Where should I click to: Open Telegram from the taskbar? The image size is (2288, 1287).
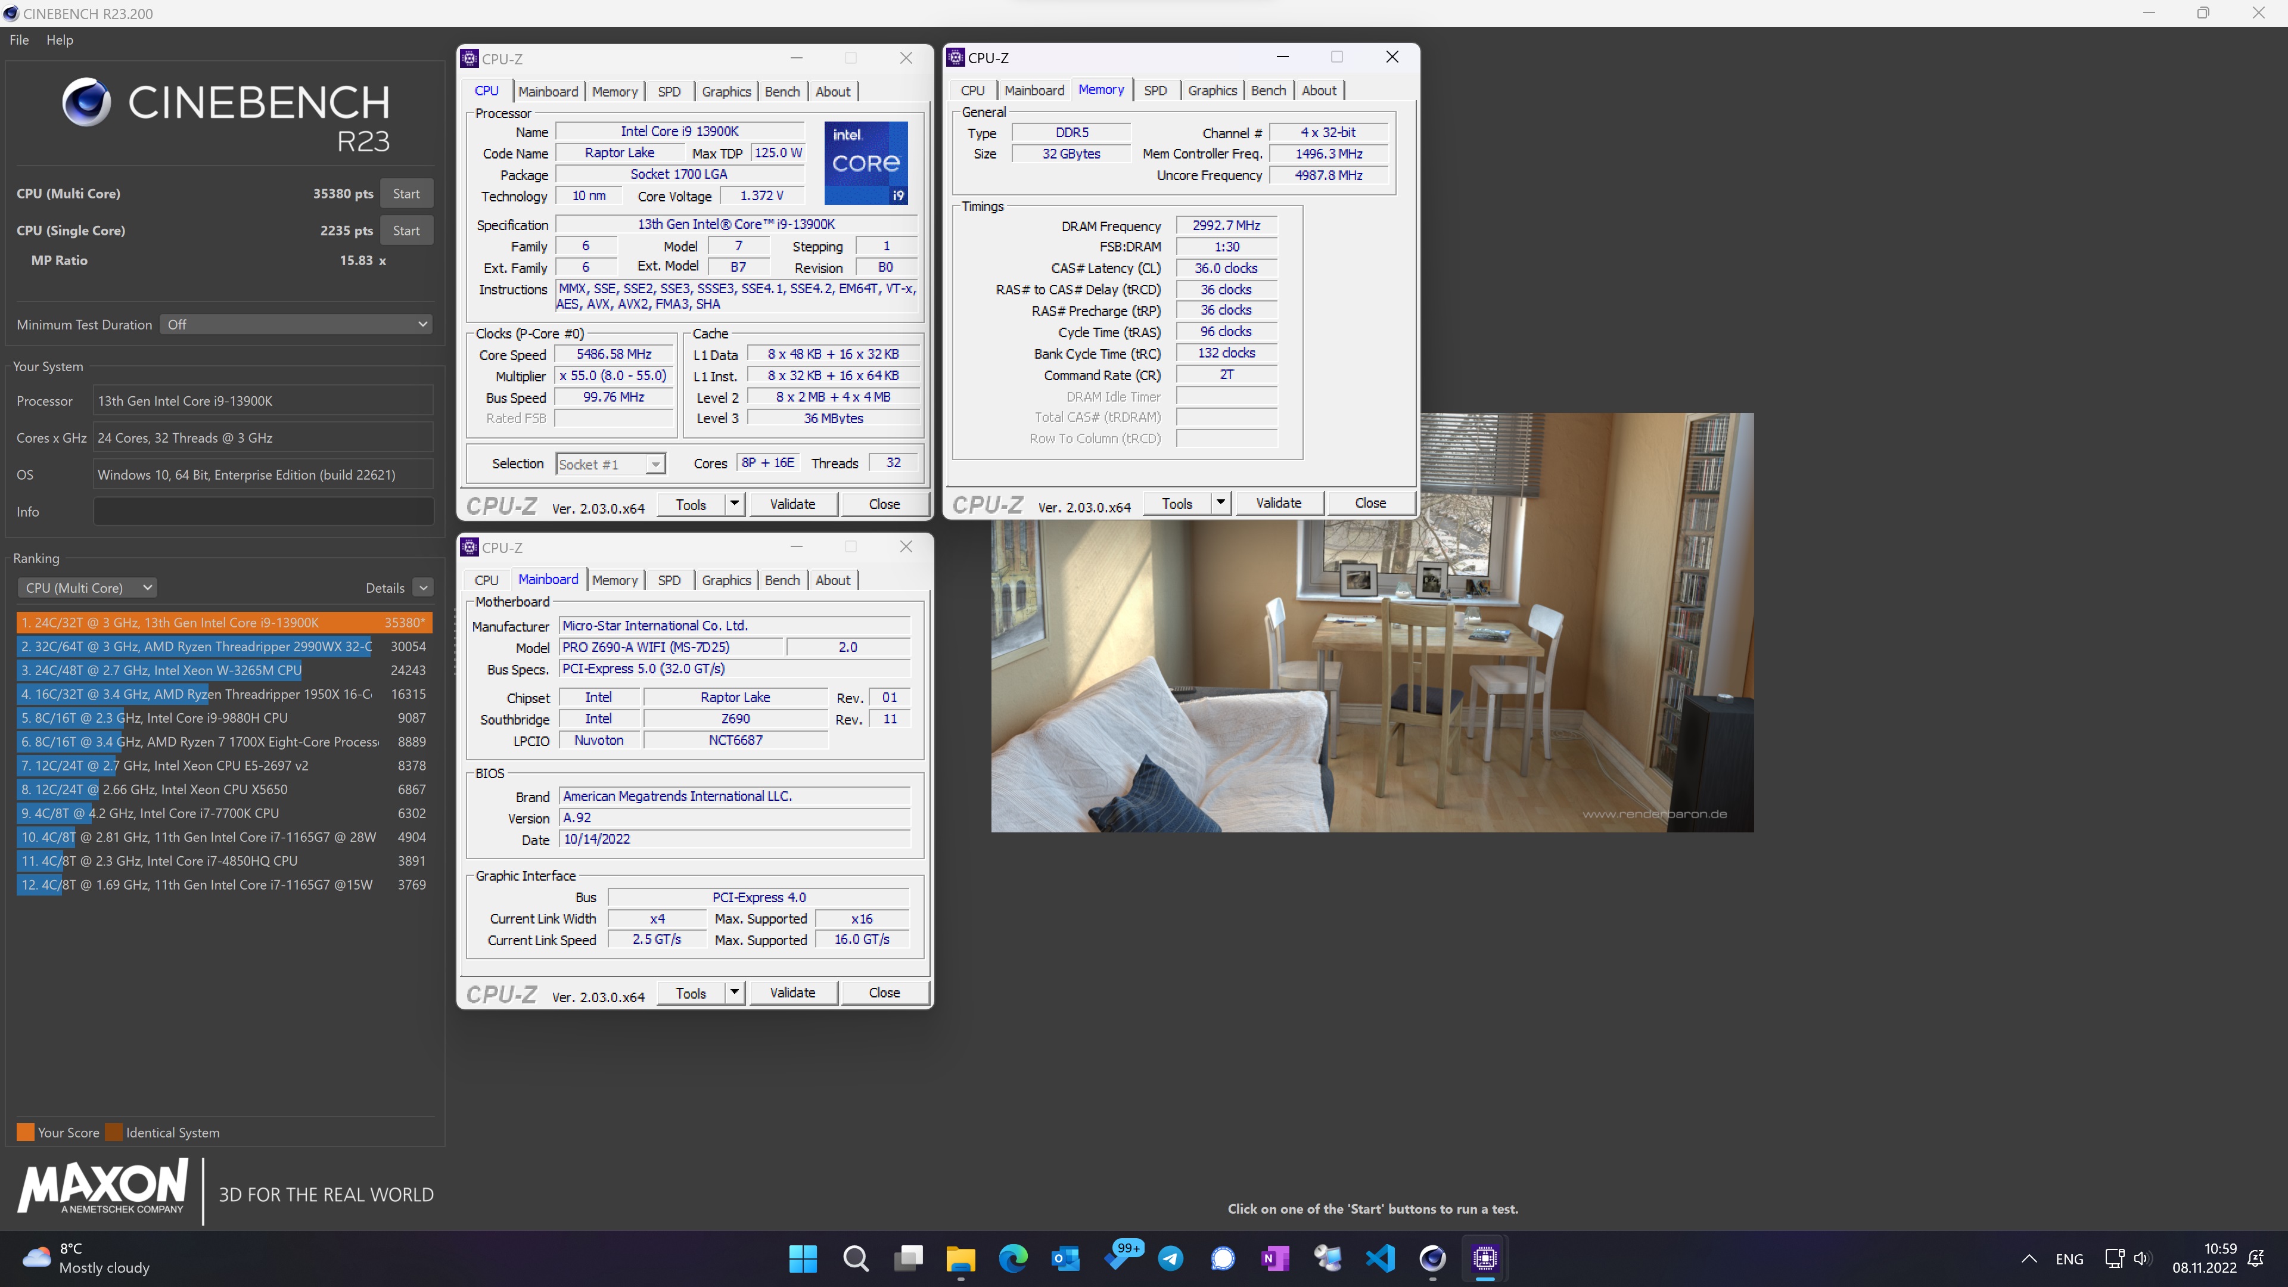1171,1258
